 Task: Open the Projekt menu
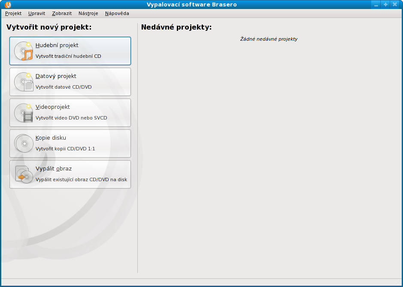click(x=13, y=13)
